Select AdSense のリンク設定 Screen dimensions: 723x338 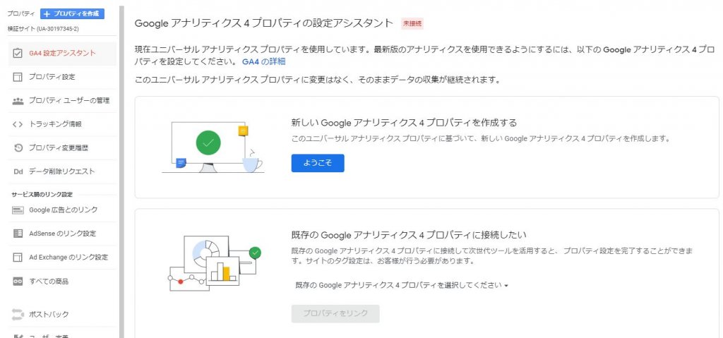coord(62,234)
